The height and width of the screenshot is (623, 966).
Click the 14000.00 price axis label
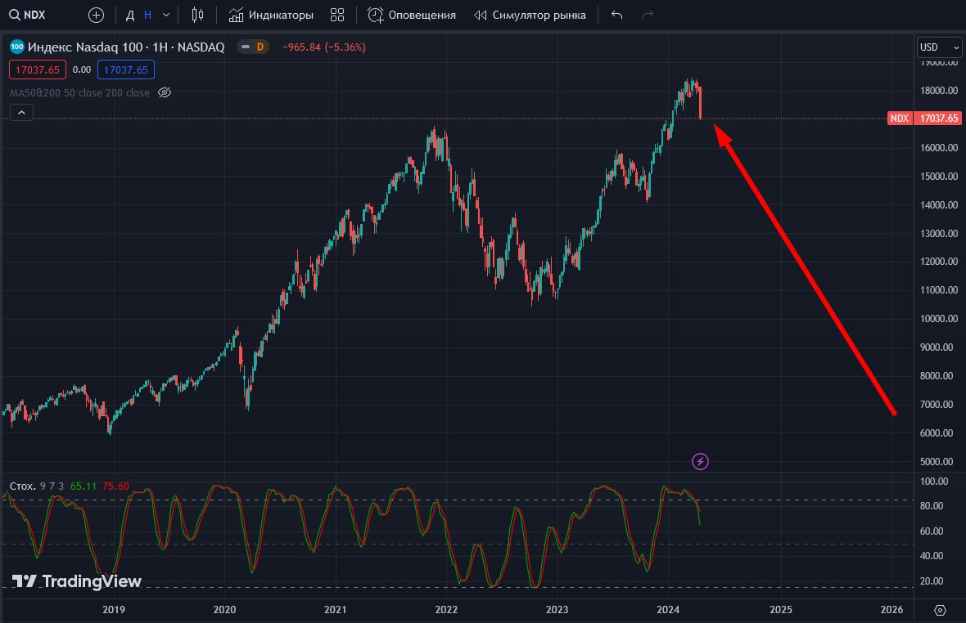pyautogui.click(x=939, y=204)
